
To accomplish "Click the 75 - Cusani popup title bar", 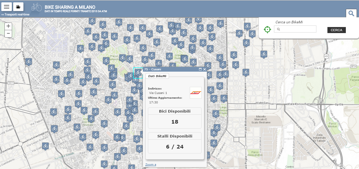I will [x=168, y=69].
